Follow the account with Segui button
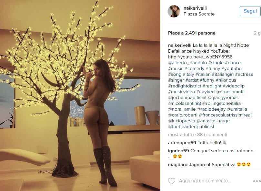Image resolution: width=261 pixels, height=191 pixels. [x=250, y=11]
